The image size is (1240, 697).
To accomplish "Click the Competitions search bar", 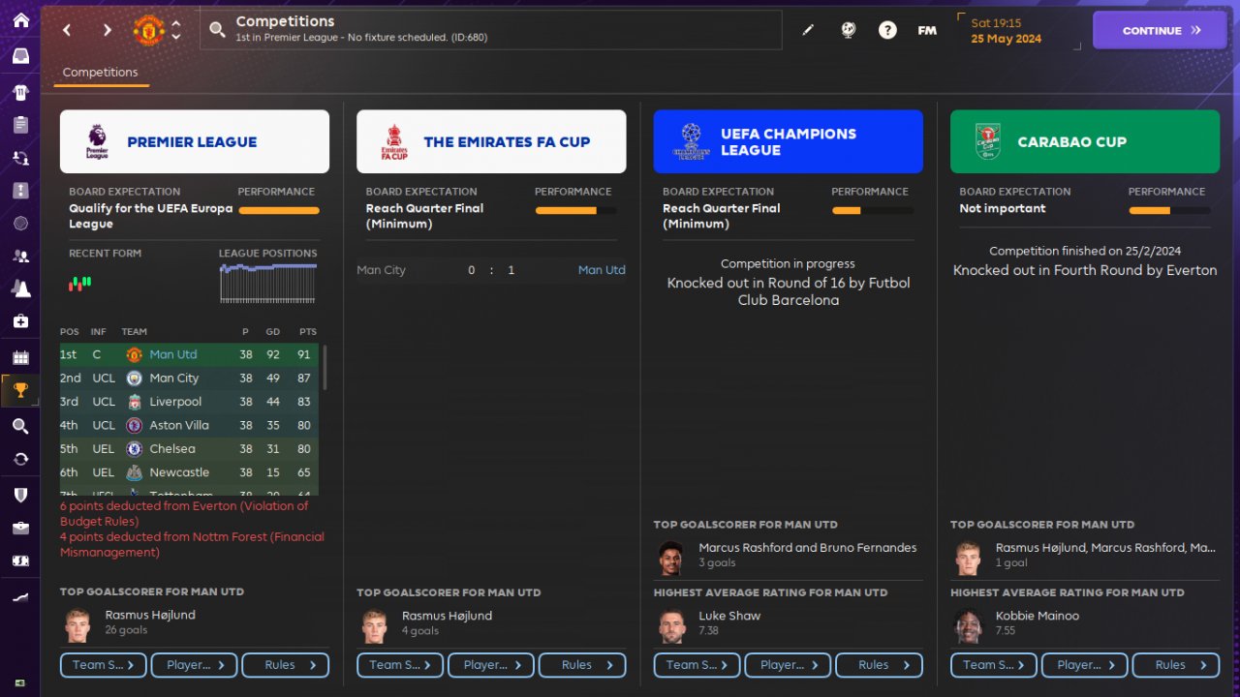I will point(491,30).
